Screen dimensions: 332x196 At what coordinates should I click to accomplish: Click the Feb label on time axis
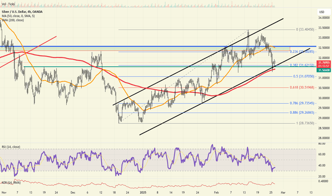(x=216, y=192)
